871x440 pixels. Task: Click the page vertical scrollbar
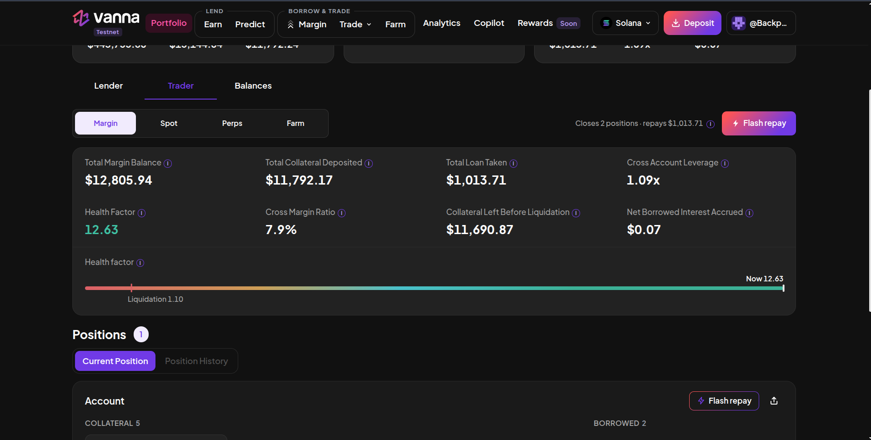click(870, 200)
